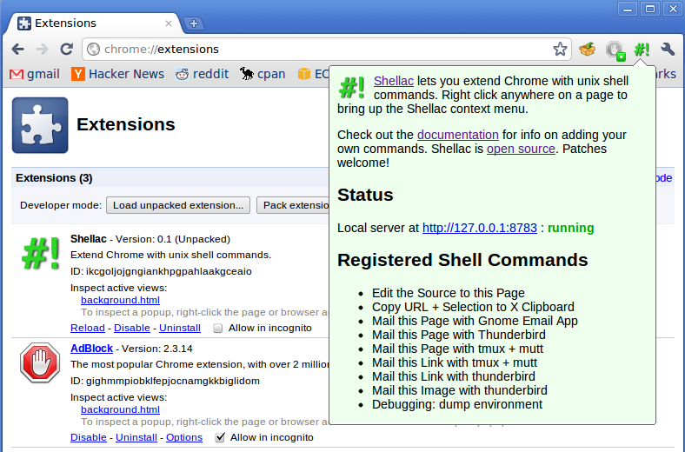
Task: Reload the Shellac extension
Action: point(88,328)
